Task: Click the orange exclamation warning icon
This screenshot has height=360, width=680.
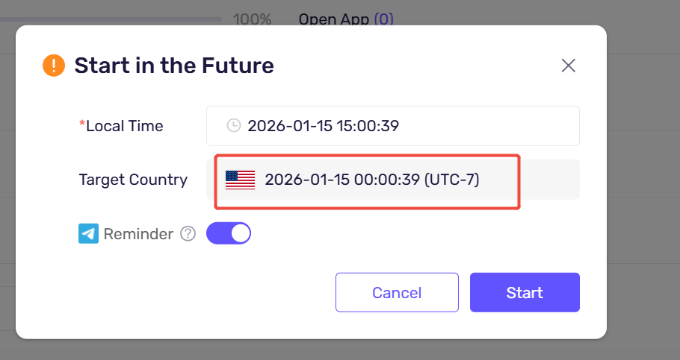Action: coord(55,66)
